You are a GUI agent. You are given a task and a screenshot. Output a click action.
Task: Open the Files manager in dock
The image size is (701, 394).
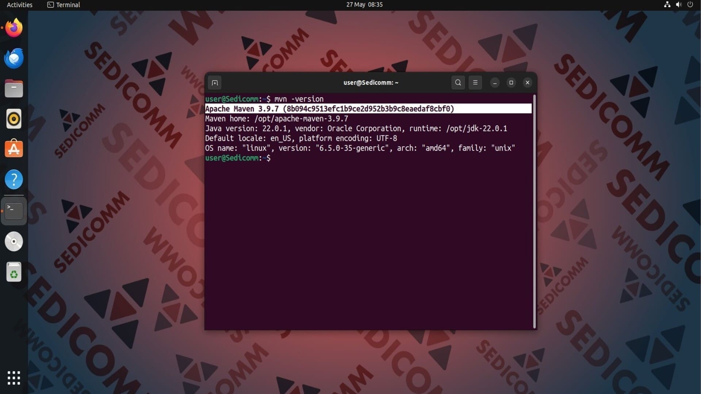14,89
